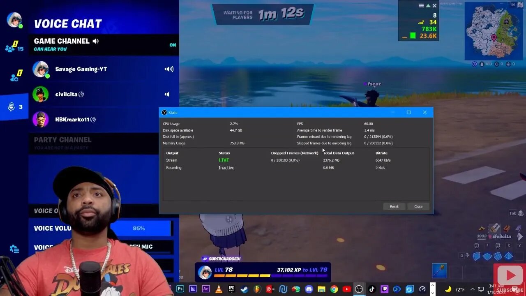The width and height of the screenshot is (526, 296).
Task: Open FL Studio from taskbar
Action: pyautogui.click(x=257, y=289)
